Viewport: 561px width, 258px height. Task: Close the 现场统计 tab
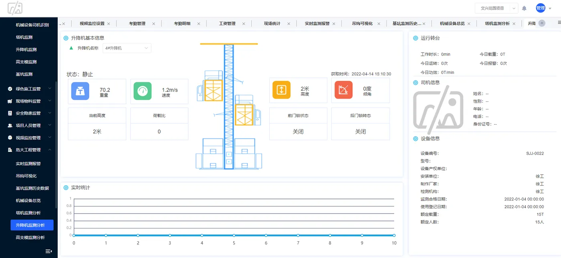point(289,24)
